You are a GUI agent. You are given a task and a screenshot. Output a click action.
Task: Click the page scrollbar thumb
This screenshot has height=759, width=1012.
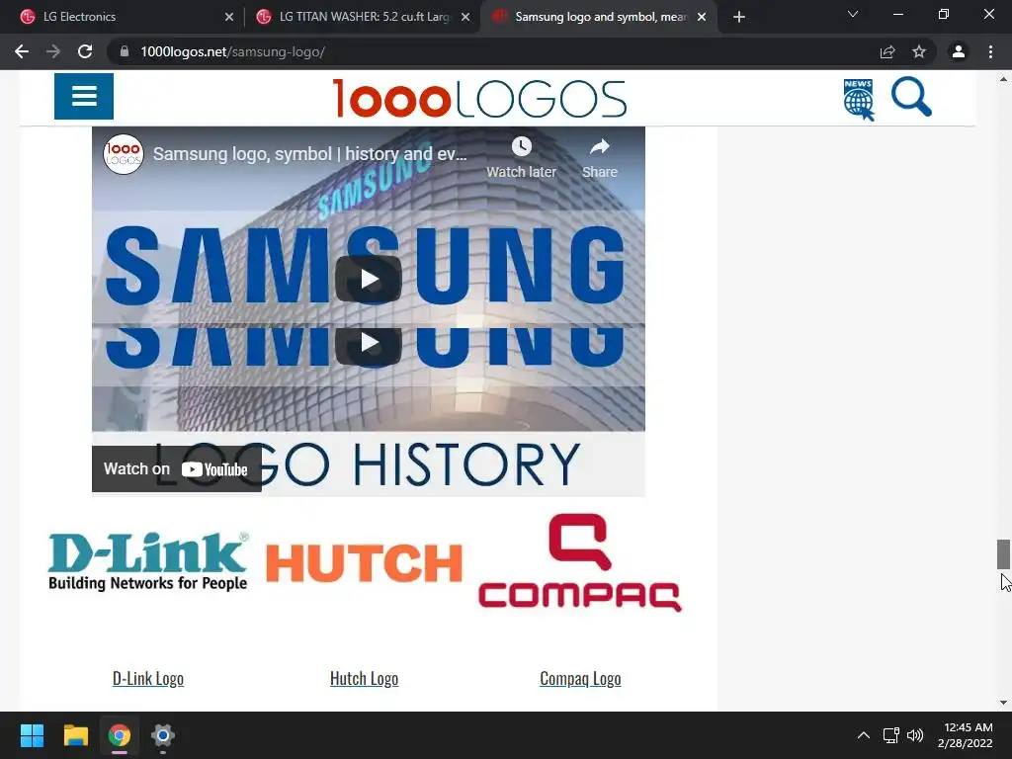1003,553
